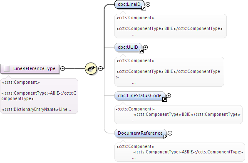Select the cbc:UUID element node

[x=128, y=47]
